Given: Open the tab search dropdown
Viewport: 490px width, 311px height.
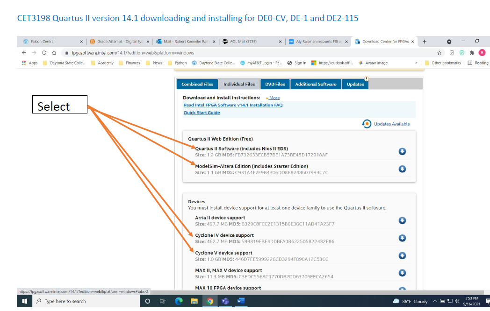Looking at the screenshot, I should click(x=449, y=42).
